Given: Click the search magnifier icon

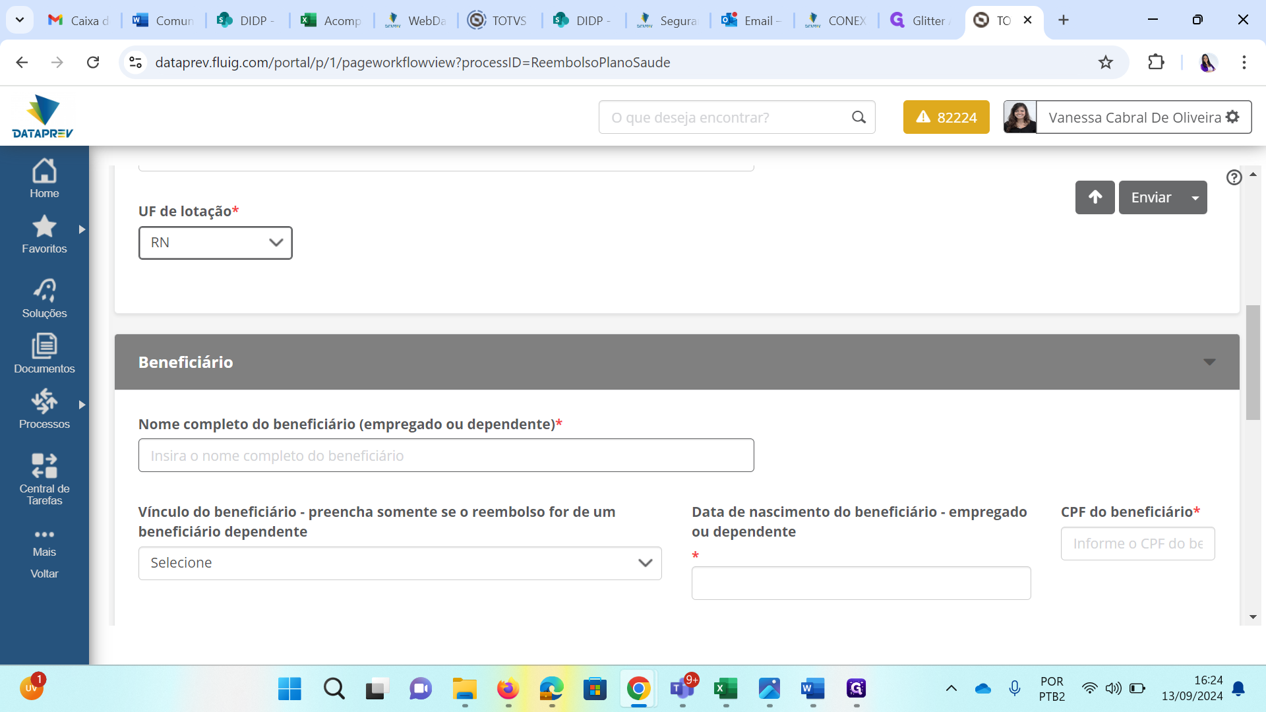Looking at the screenshot, I should click(859, 117).
